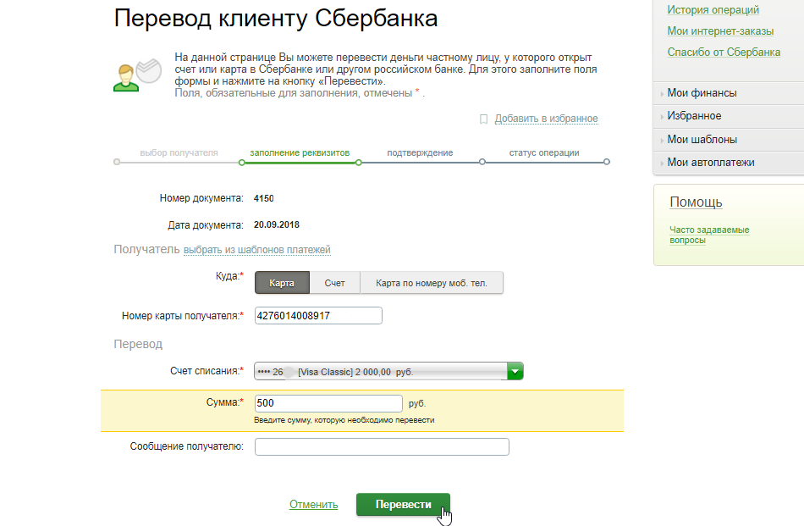Screen dimensions: 804x526
Task: Click the статус операции step label
Action: tap(544, 153)
